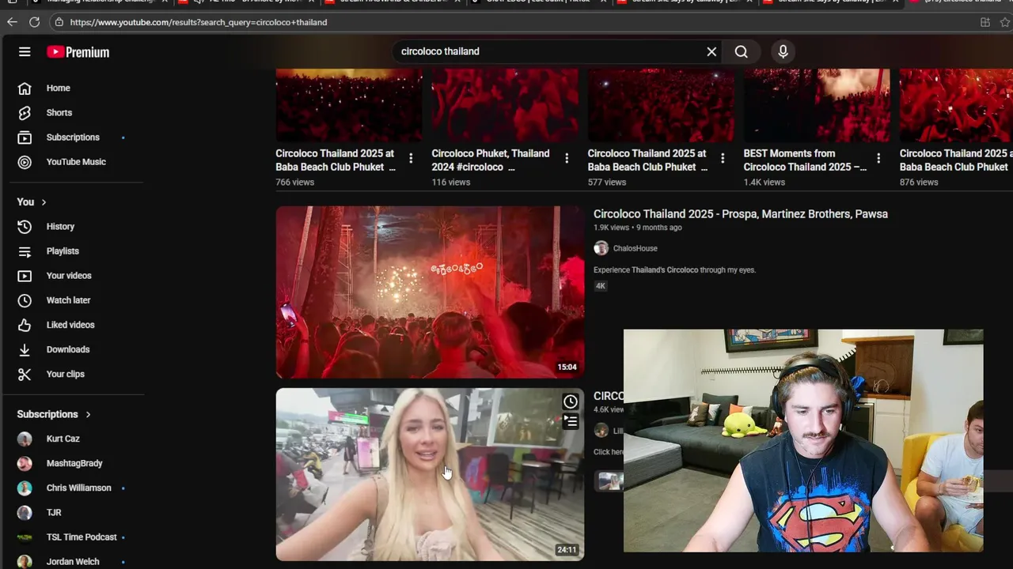Expand Subscriptions section header
Screen dimensions: 1013x569
point(54,414)
